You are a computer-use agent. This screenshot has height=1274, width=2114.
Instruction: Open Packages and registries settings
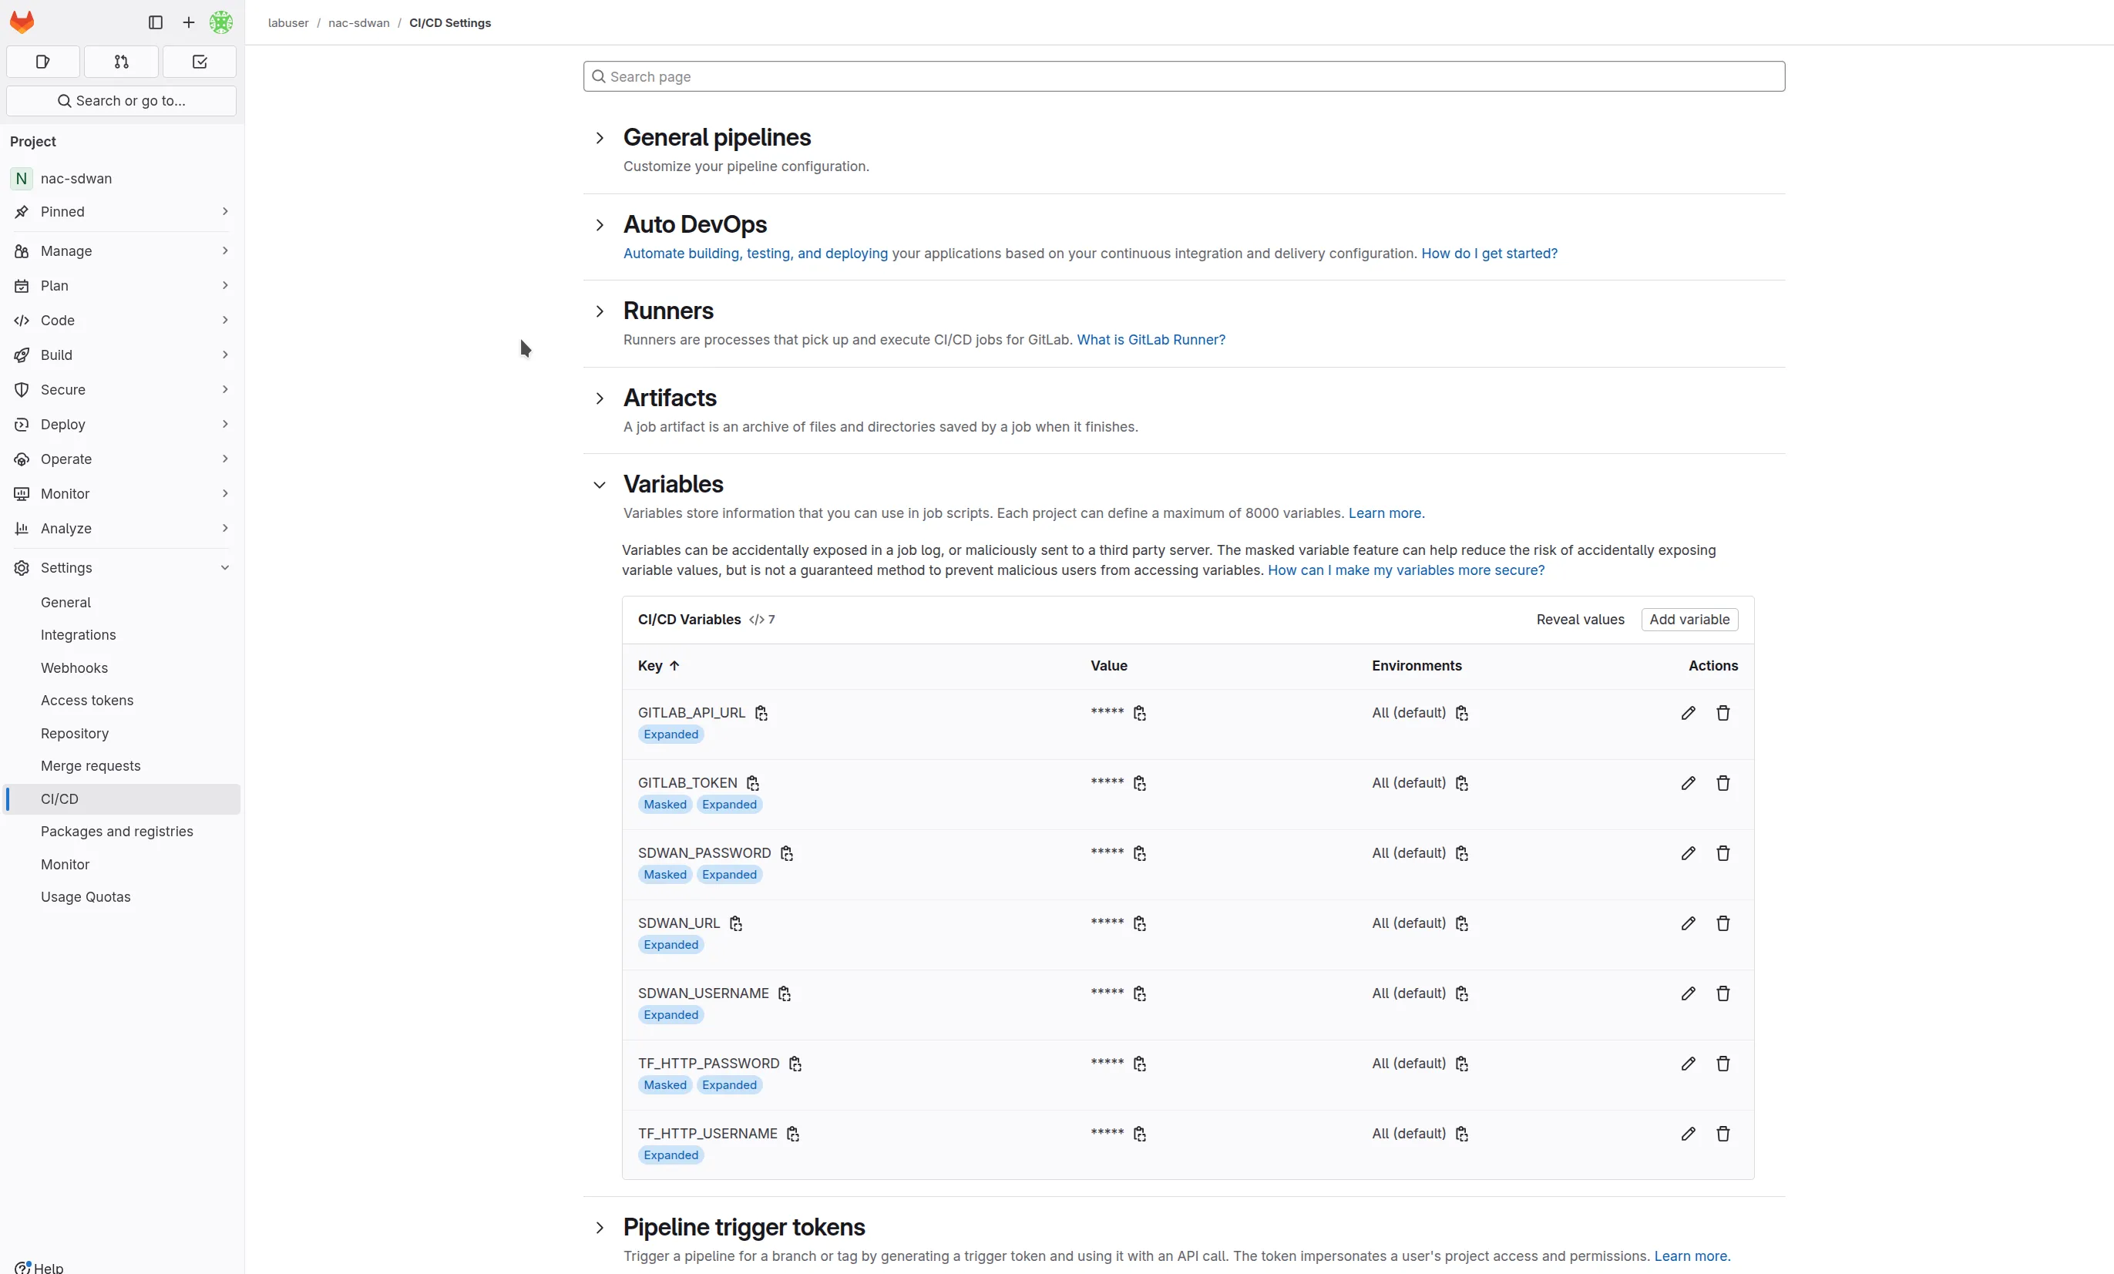click(116, 831)
